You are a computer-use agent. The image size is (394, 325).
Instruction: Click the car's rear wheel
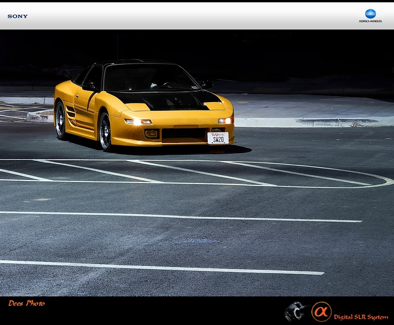click(x=61, y=120)
